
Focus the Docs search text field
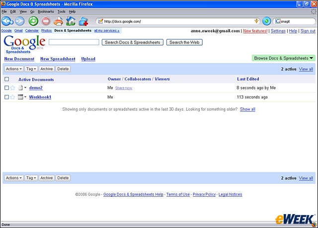click(x=74, y=42)
